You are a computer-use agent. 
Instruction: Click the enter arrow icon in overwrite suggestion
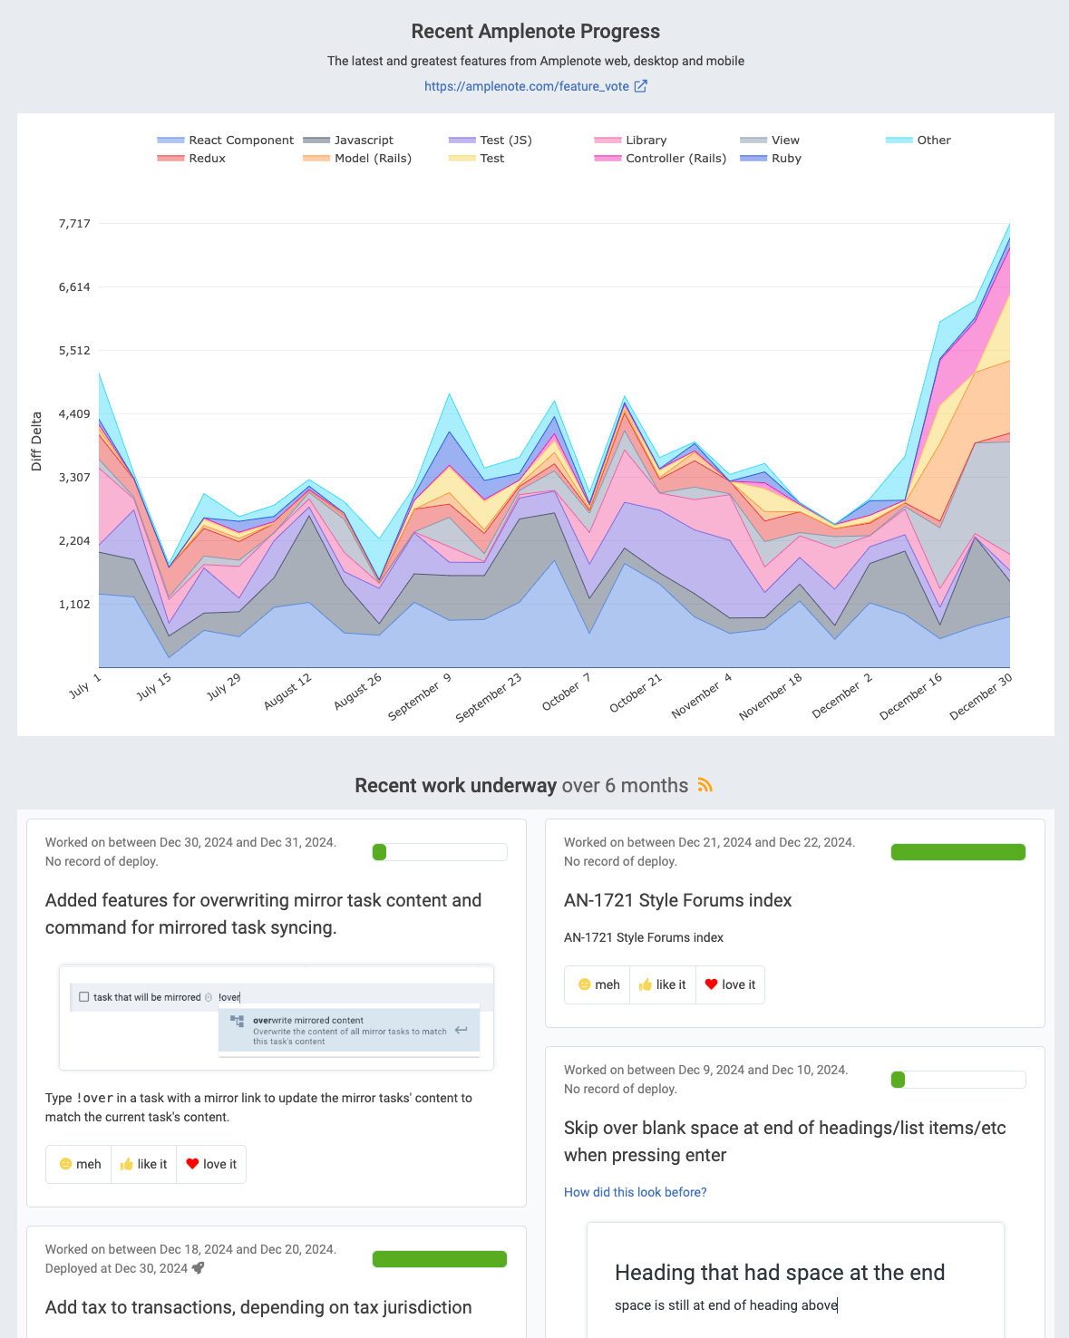pos(462,1030)
